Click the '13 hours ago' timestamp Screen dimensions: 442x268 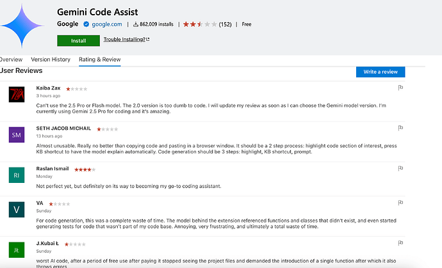[49, 136]
